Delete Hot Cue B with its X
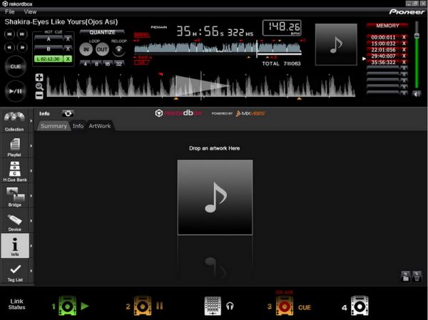 68,49
